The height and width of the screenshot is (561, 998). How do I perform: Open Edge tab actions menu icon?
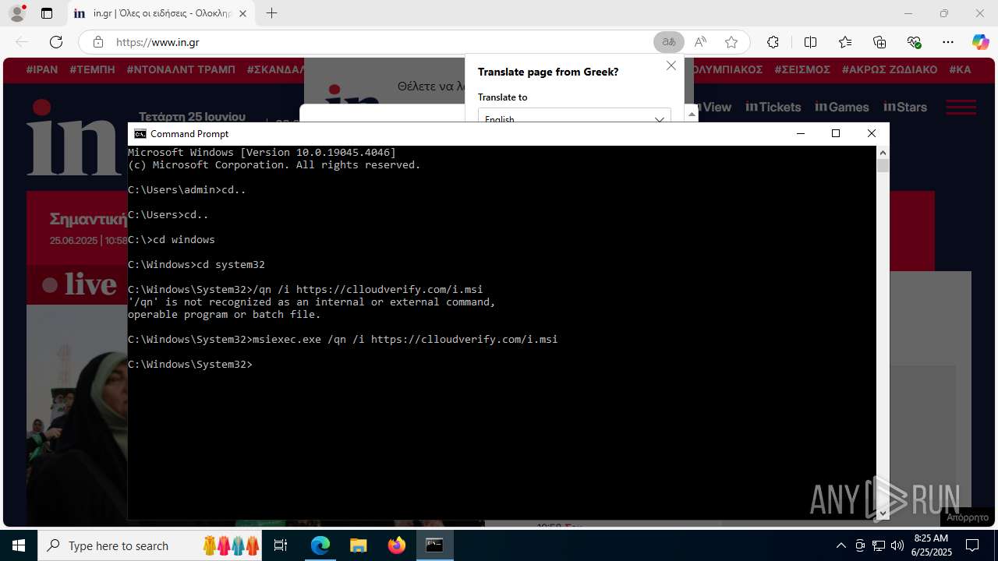pos(47,13)
